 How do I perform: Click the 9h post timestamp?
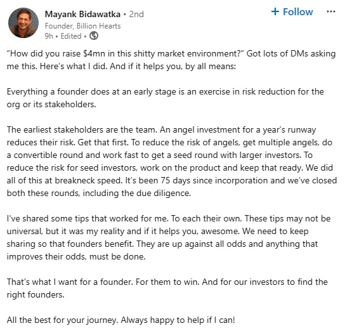point(49,36)
